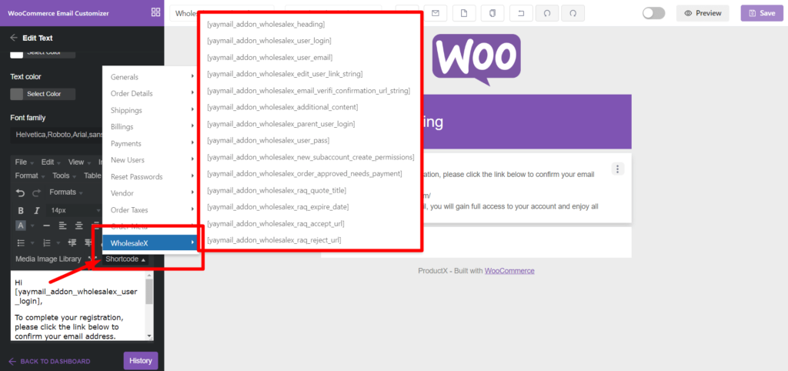Open the Edit menu dropdown in editor
788x371 pixels.
pos(51,162)
